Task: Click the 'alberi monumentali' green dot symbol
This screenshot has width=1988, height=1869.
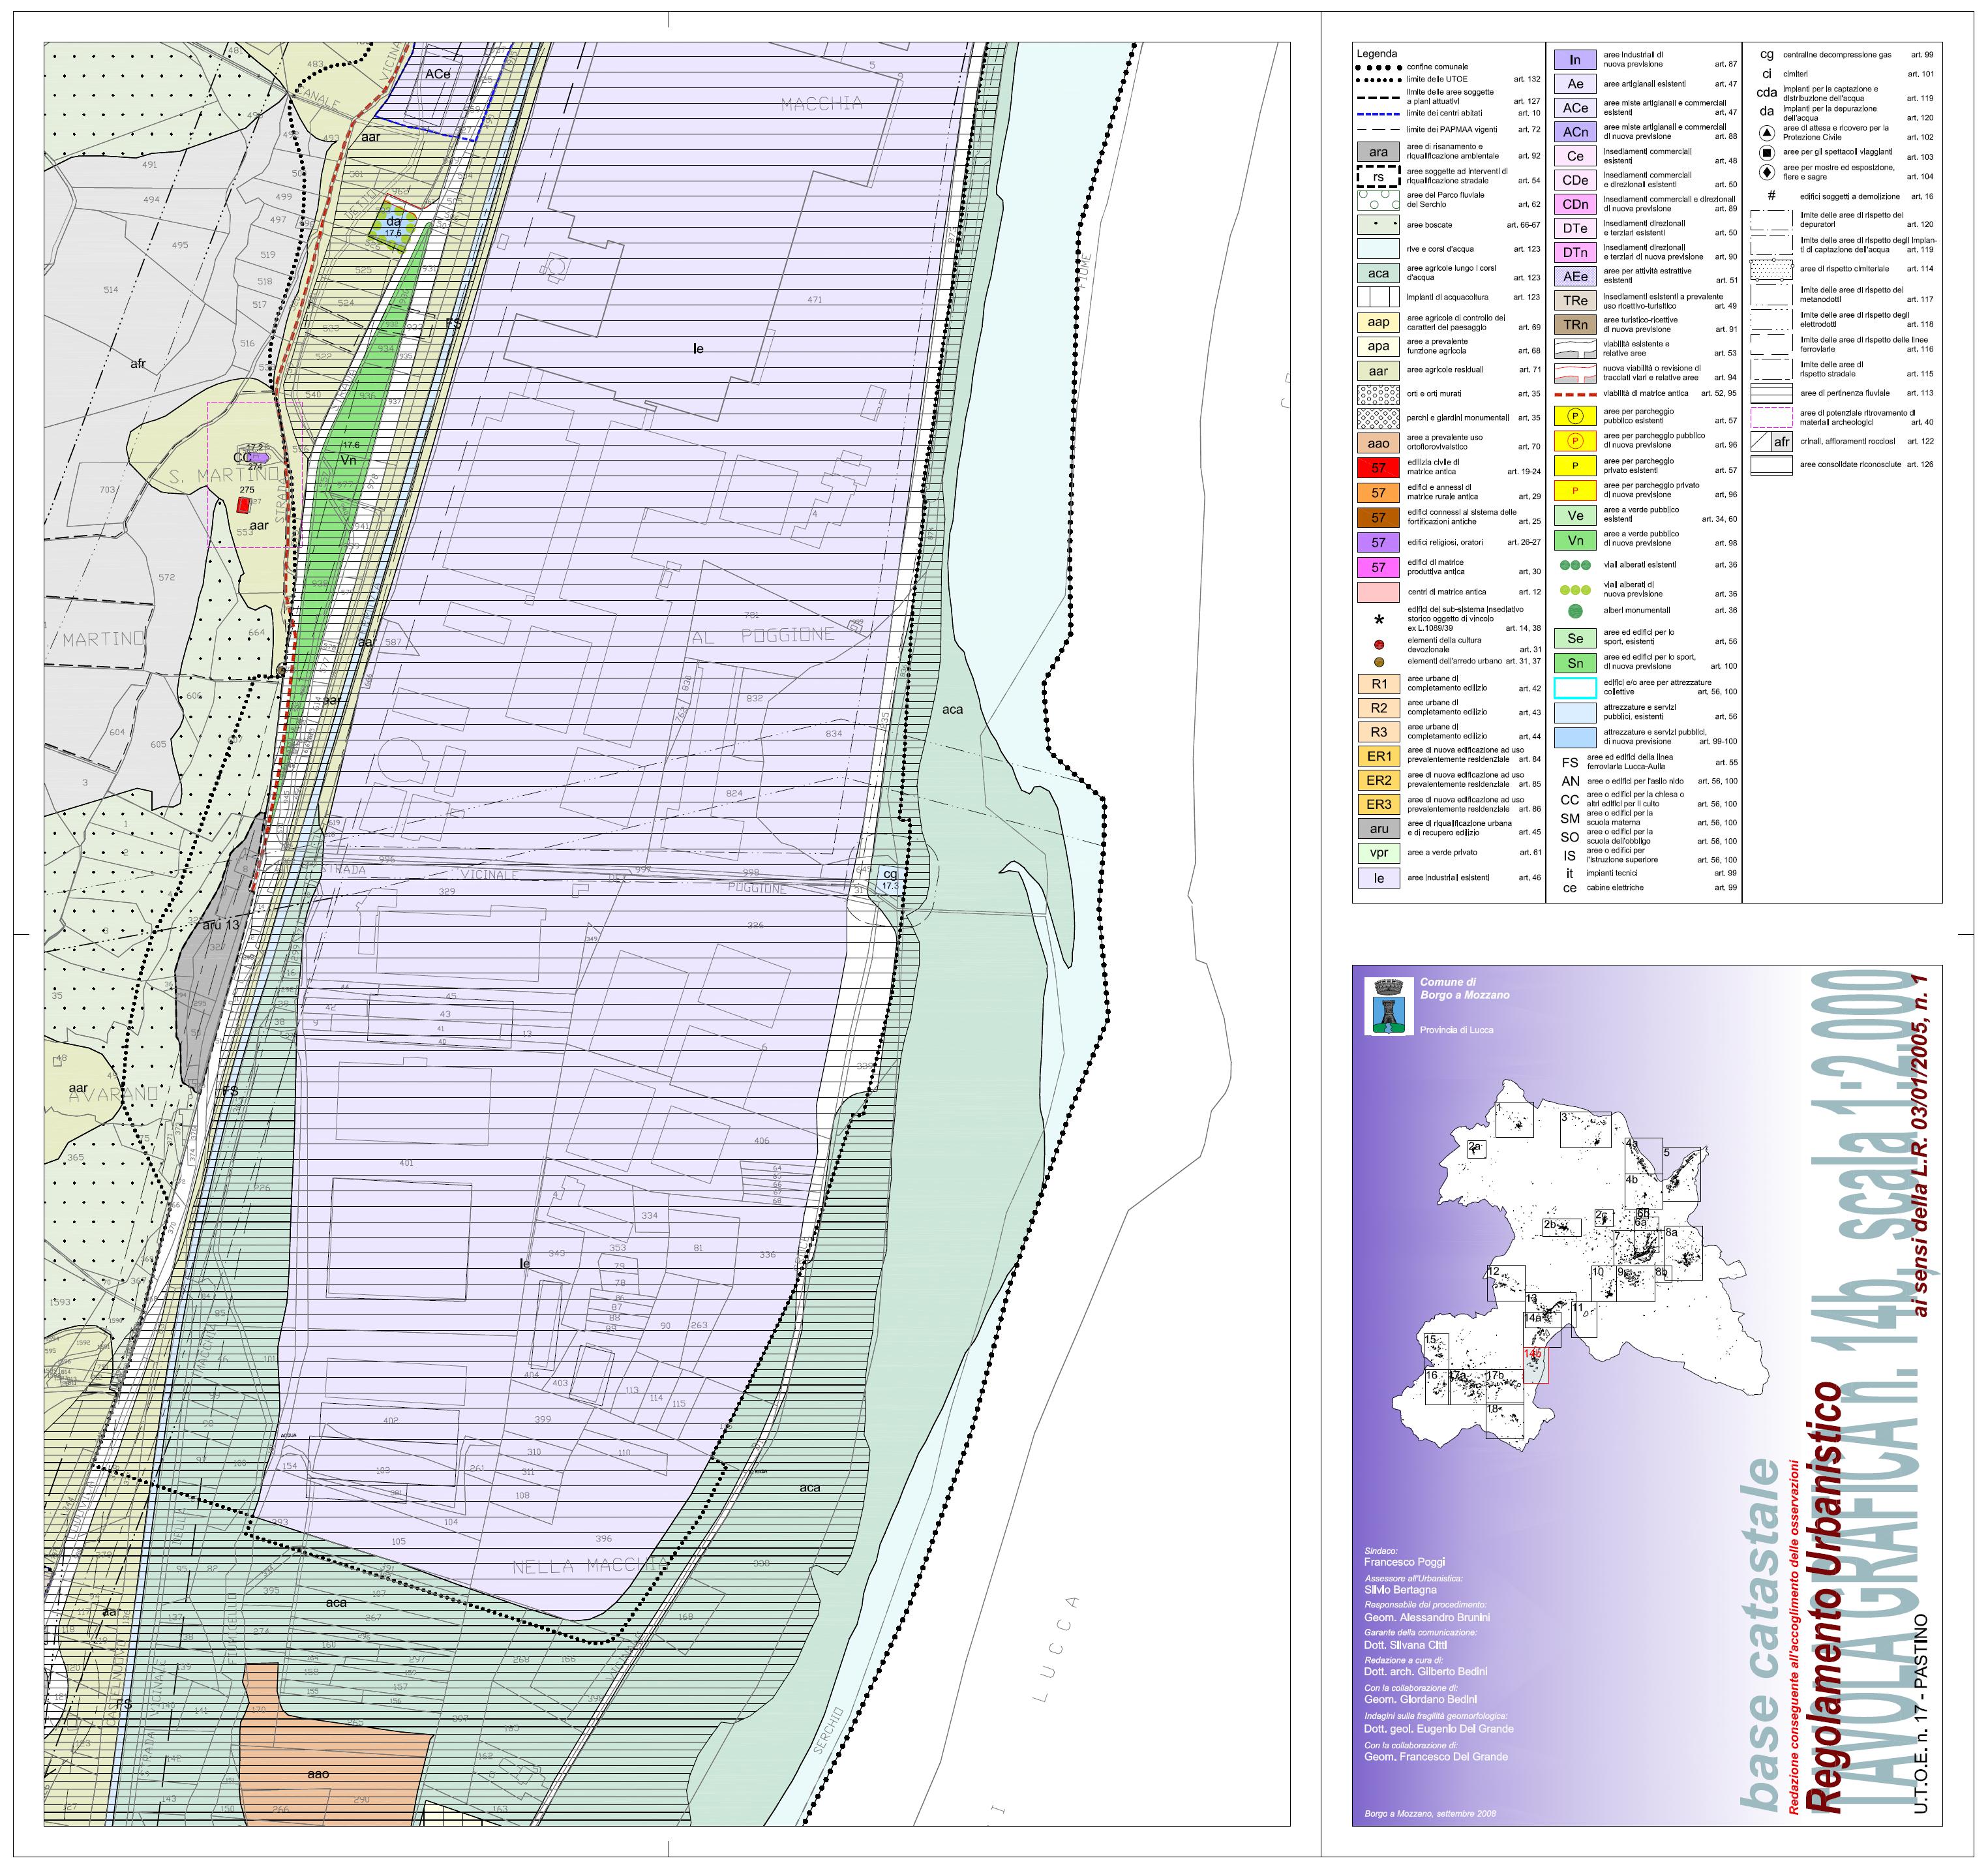Action: click(1575, 611)
